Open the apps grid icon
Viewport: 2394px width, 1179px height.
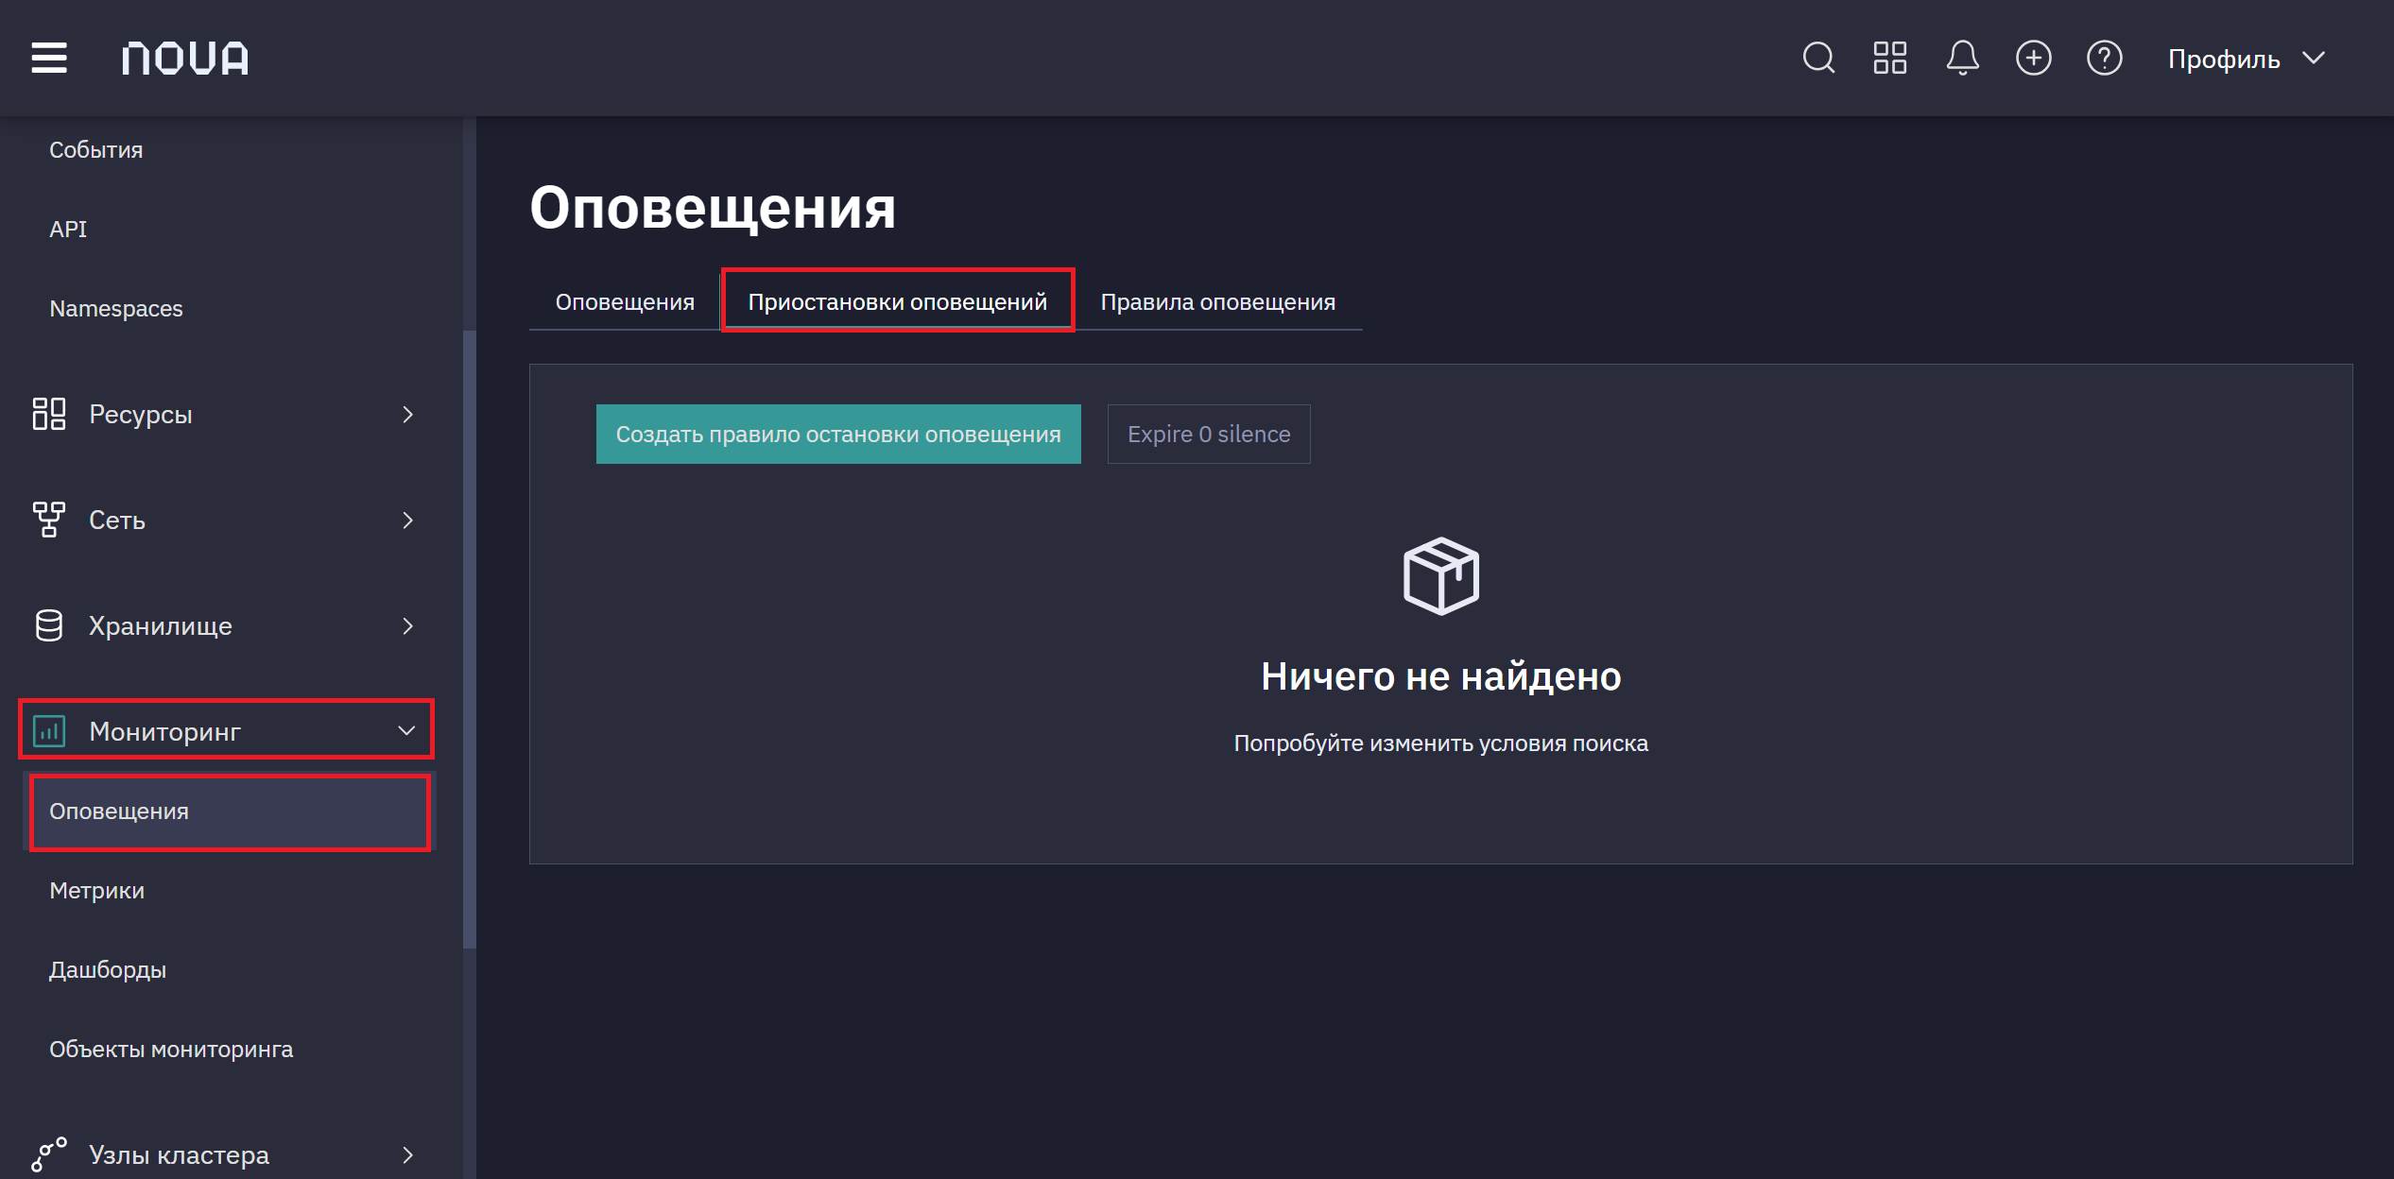[x=1890, y=58]
